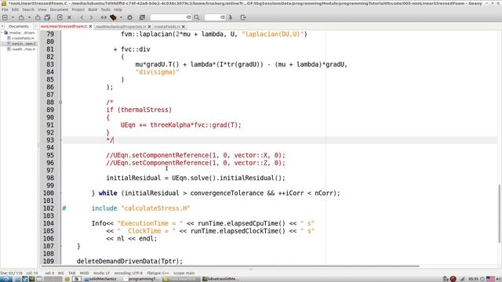Viewport: 502px width, 282px height.
Task: Open the Document menu
Action: (x=59, y=9)
